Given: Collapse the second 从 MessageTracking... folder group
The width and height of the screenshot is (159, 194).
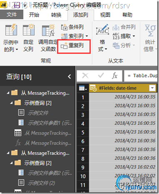Looking at the screenshot, I should tap(8, 153).
